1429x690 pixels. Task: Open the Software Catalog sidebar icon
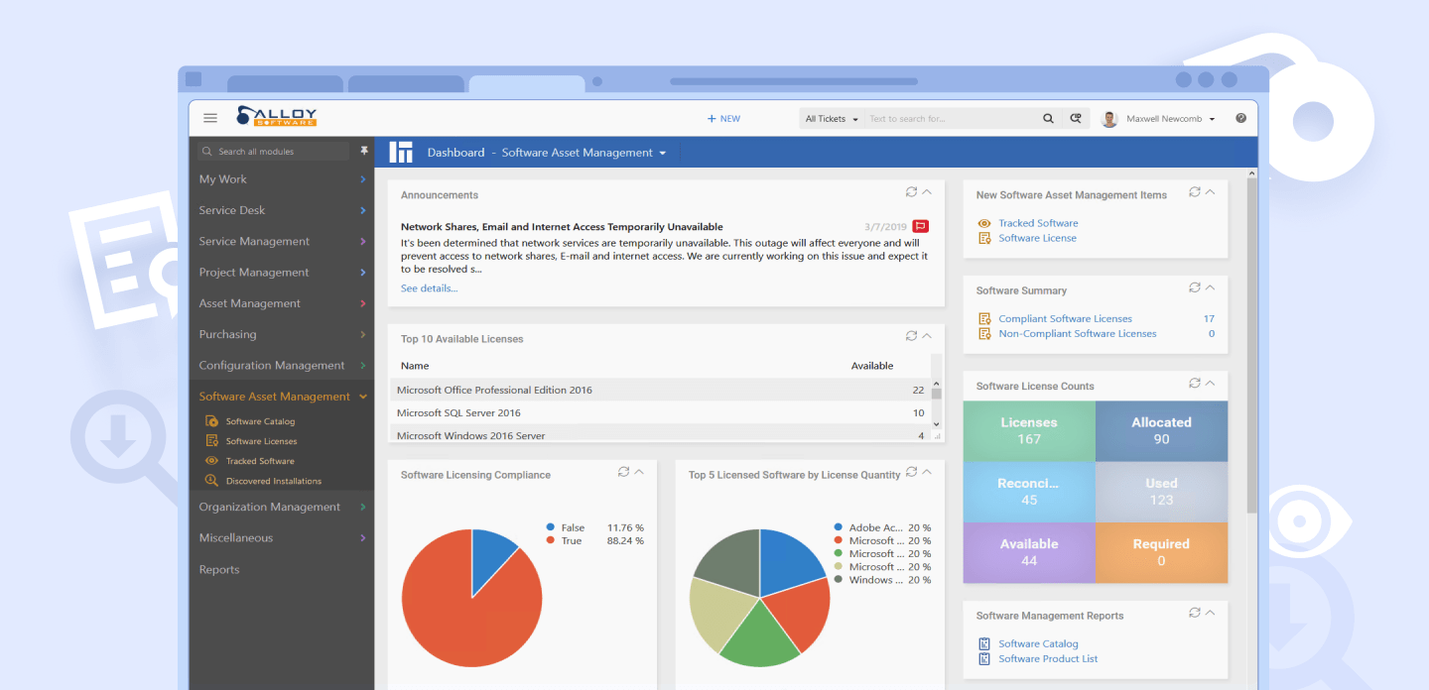pyautogui.click(x=210, y=420)
